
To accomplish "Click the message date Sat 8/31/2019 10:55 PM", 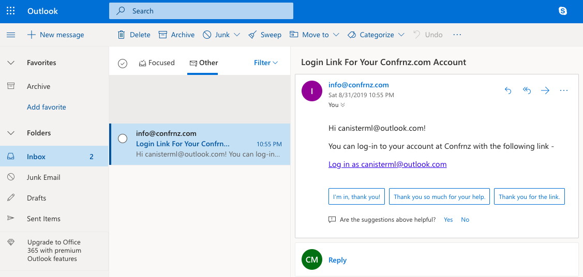I will click(362, 95).
